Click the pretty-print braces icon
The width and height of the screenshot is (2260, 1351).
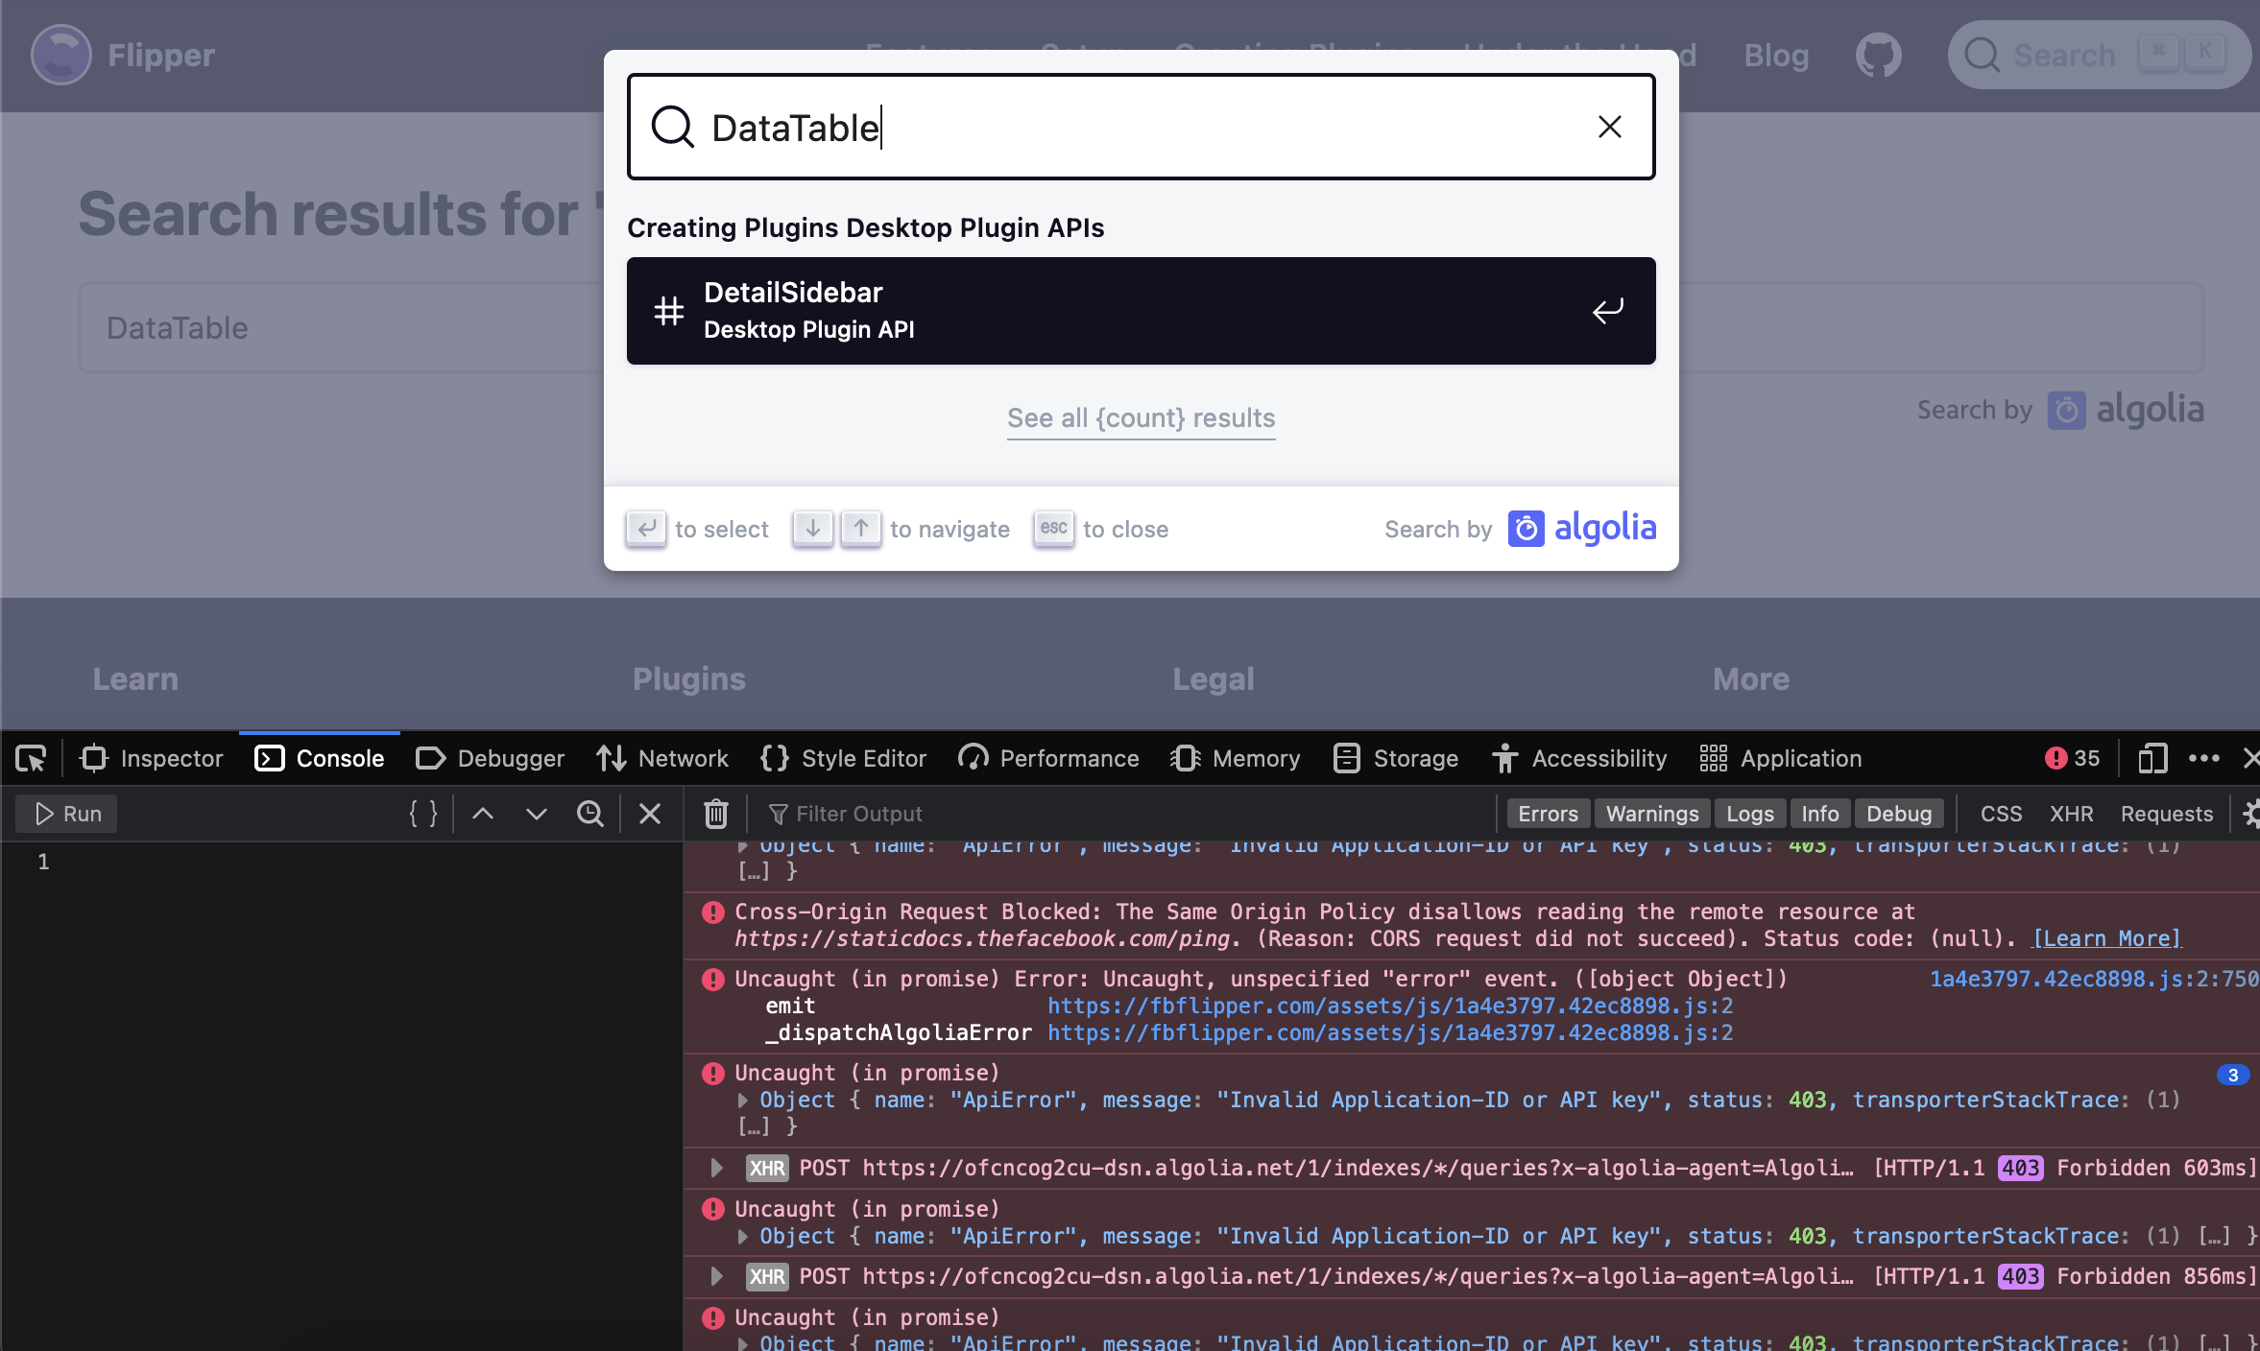click(422, 813)
